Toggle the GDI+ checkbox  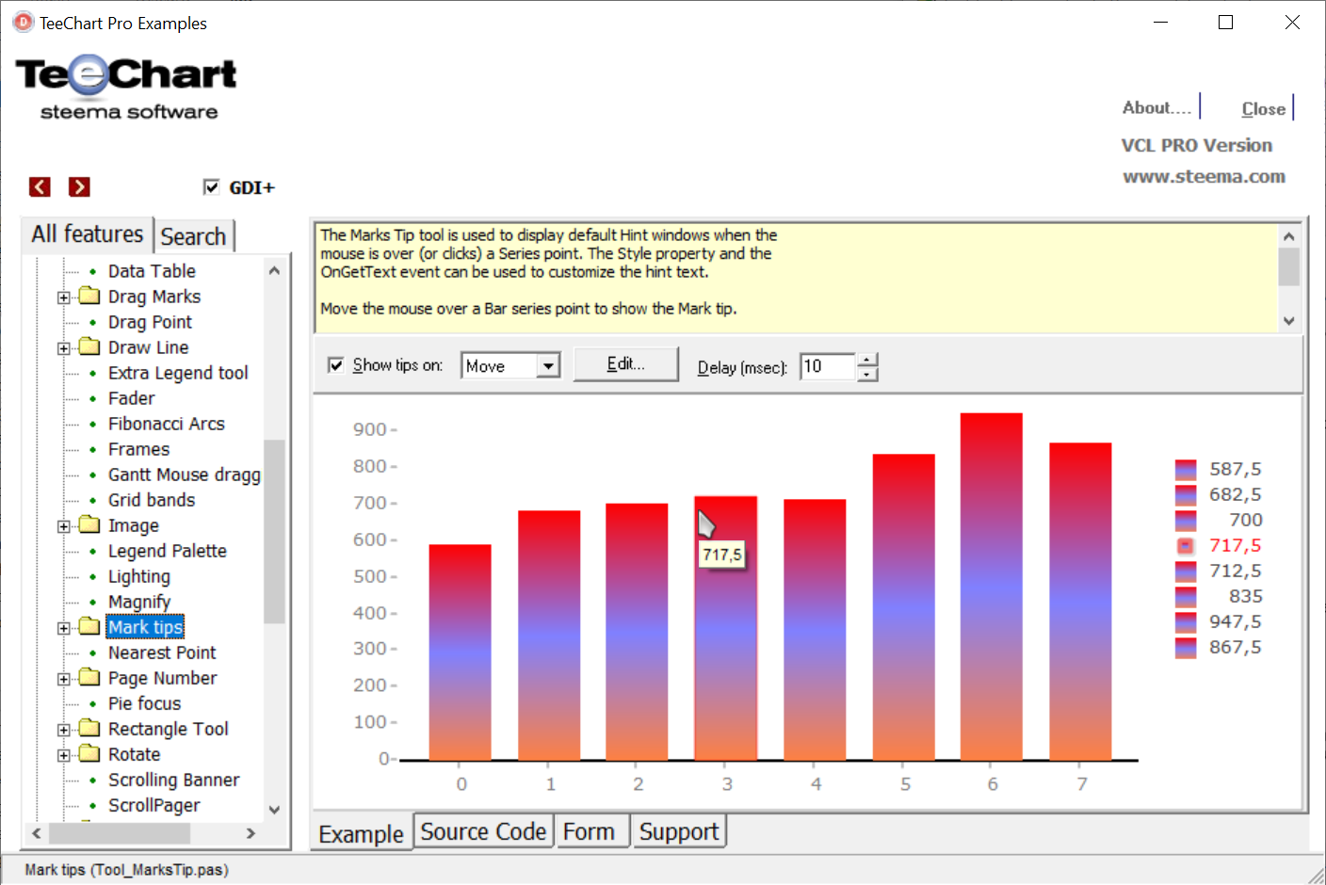pos(212,187)
